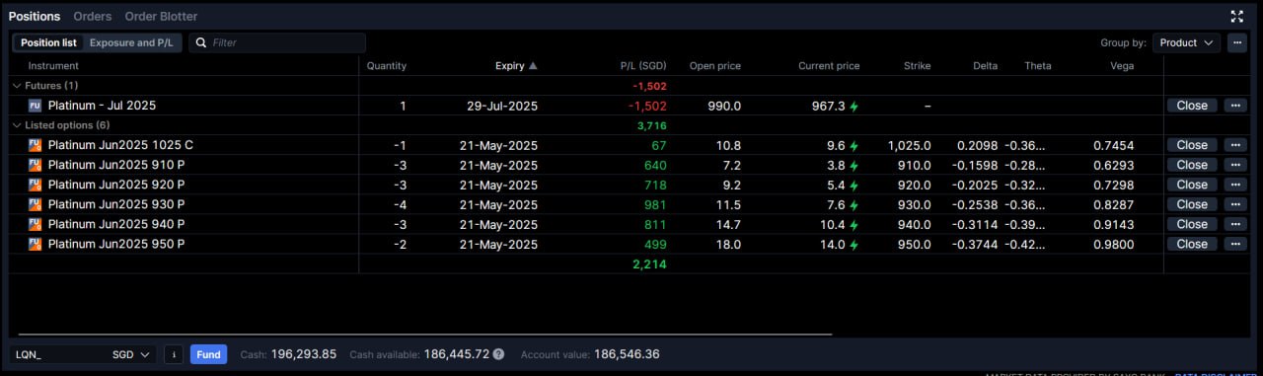
Task: Sort by the Current price column header
Action: pyautogui.click(x=829, y=66)
